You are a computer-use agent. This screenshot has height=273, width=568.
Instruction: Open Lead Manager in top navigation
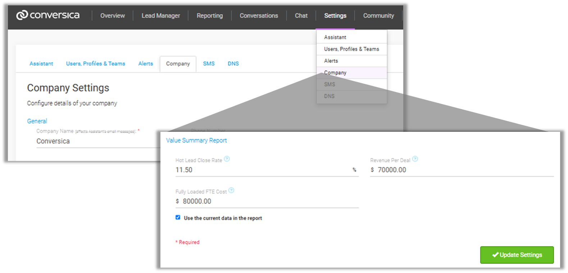(161, 16)
